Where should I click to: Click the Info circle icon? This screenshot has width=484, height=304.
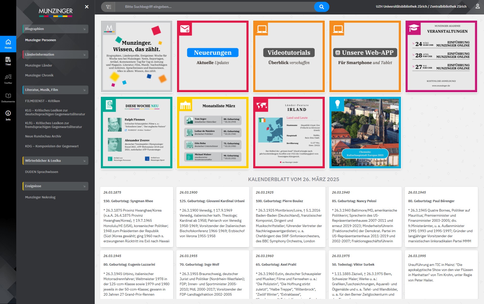click(x=8, y=115)
